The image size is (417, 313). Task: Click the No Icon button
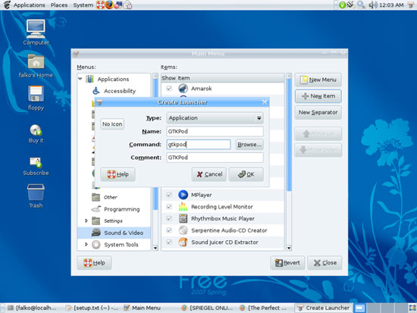[x=112, y=124]
